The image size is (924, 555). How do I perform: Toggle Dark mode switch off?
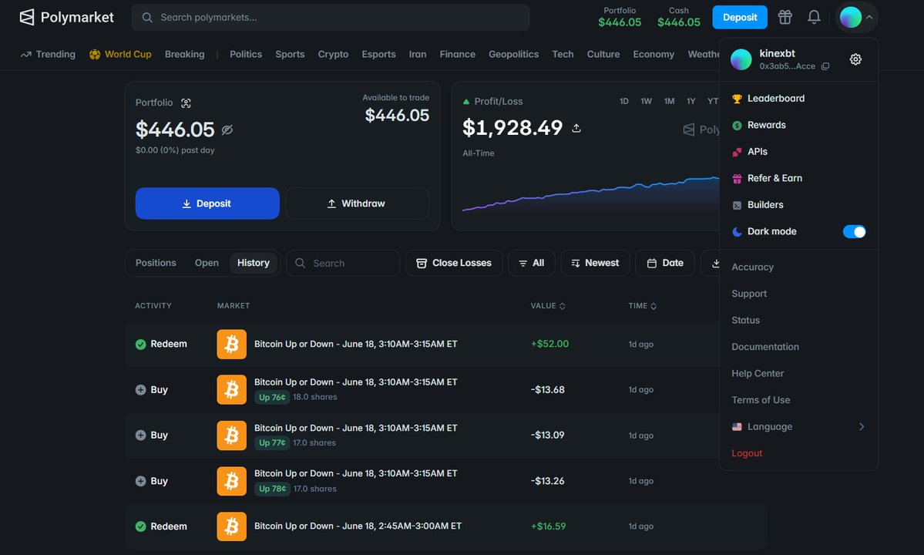(854, 231)
